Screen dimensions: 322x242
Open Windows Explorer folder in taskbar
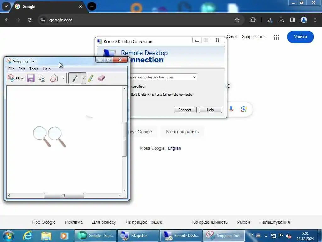(46, 236)
